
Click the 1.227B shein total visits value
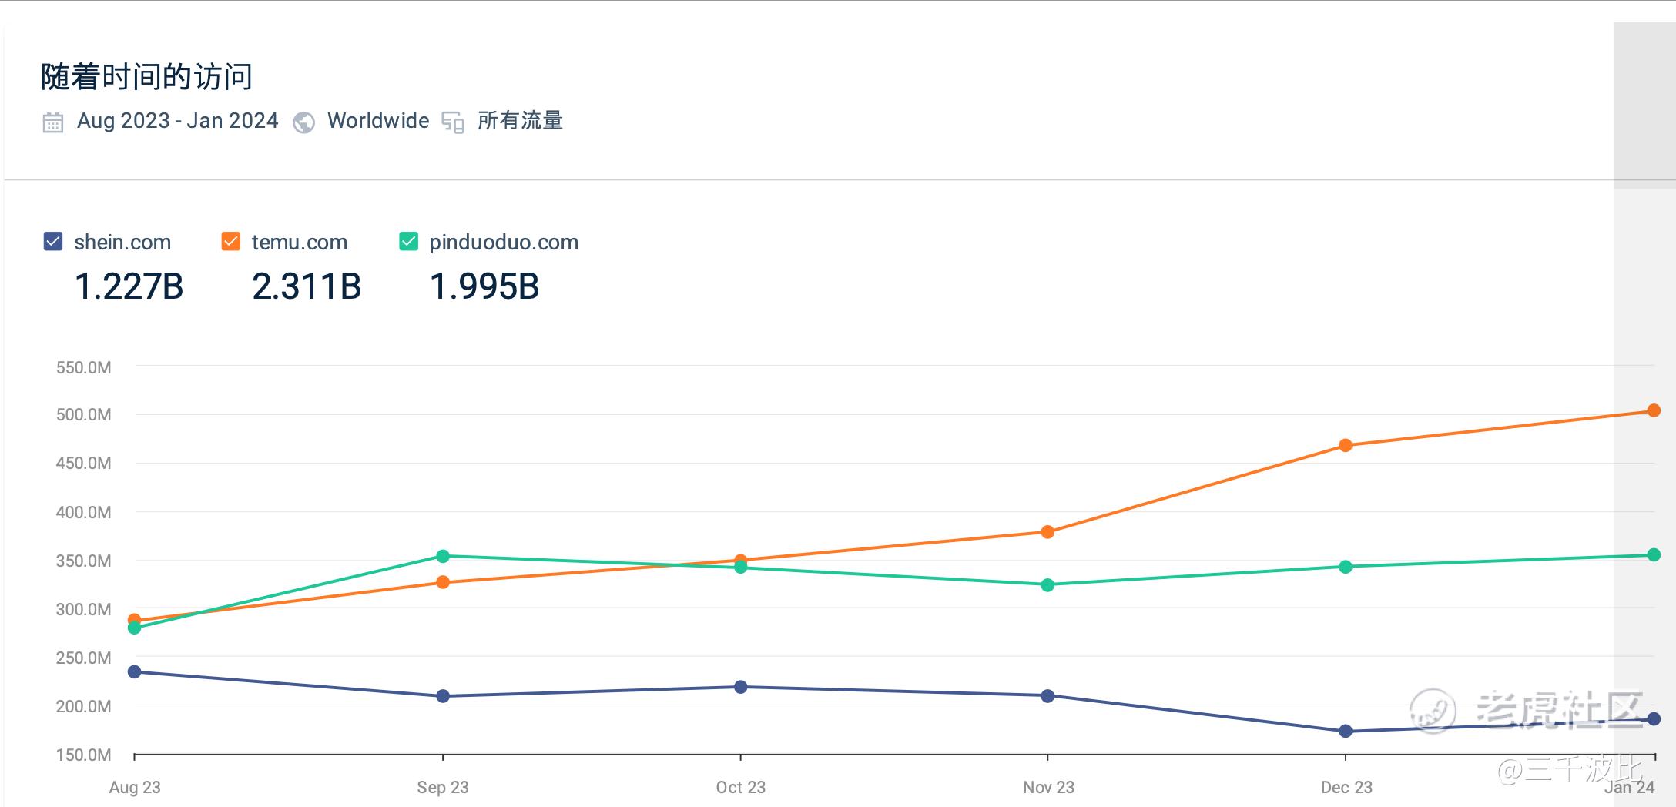pos(129,286)
